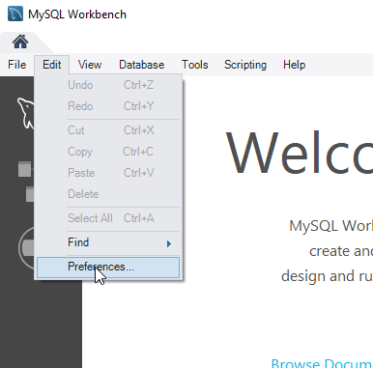
Task: Click the Home tab house icon
Action: [20, 42]
